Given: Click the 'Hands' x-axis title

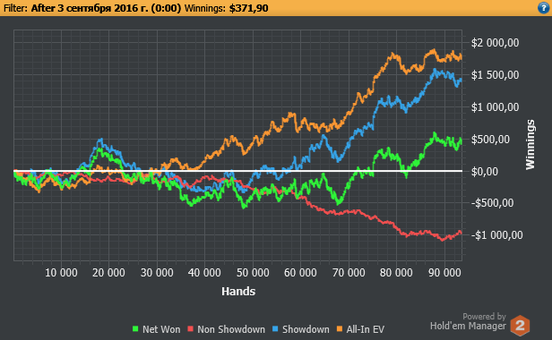Looking at the screenshot, I should (238, 291).
